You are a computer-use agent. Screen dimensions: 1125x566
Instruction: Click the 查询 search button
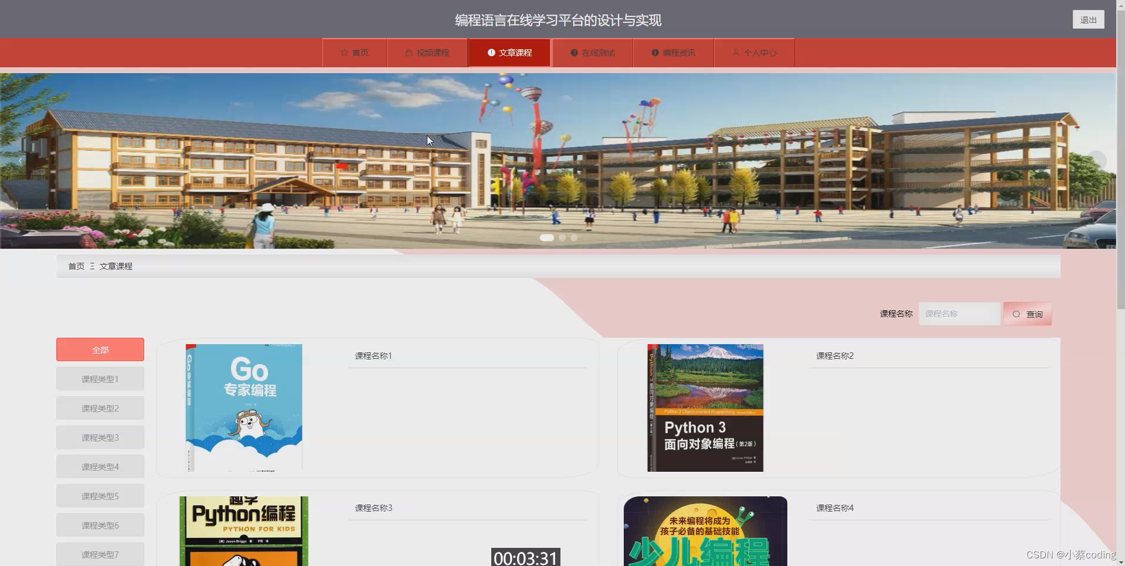1027,314
